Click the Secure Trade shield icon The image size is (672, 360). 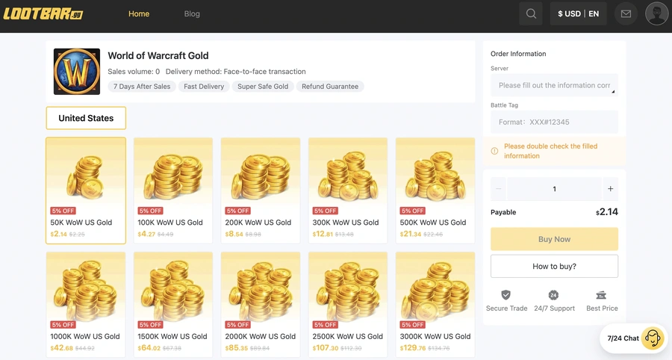505,295
